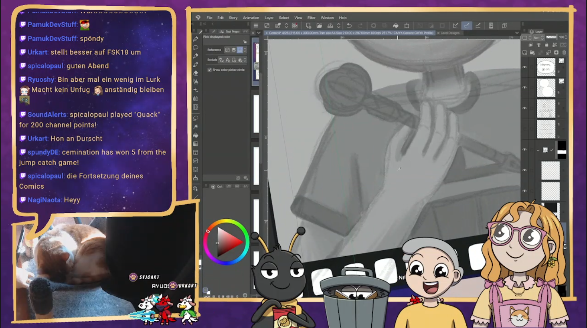
Task: Click the New layer folder icon
Action: (532, 52)
